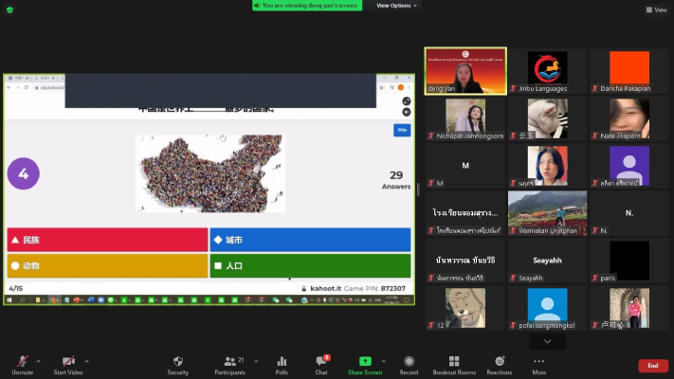This screenshot has width=674, height=379.
Task: Open the Chat panel
Action: click(x=321, y=364)
